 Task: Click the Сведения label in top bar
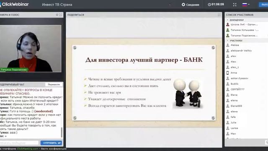click(x=193, y=5)
